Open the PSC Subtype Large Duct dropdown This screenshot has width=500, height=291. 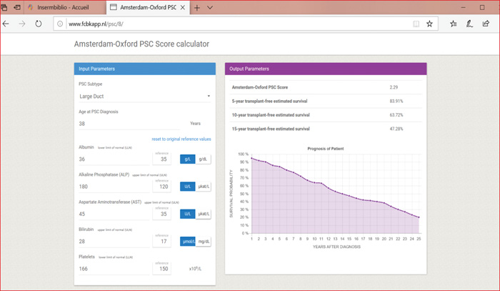click(x=145, y=97)
